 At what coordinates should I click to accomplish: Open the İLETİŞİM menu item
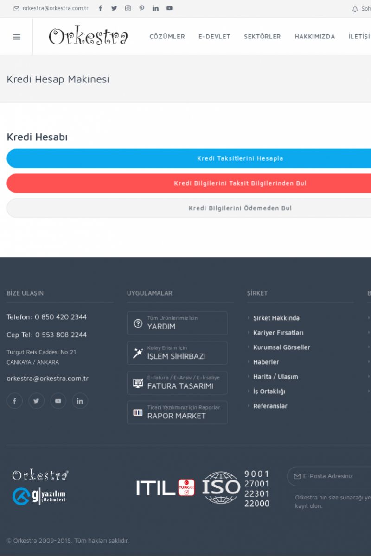pyautogui.click(x=360, y=37)
